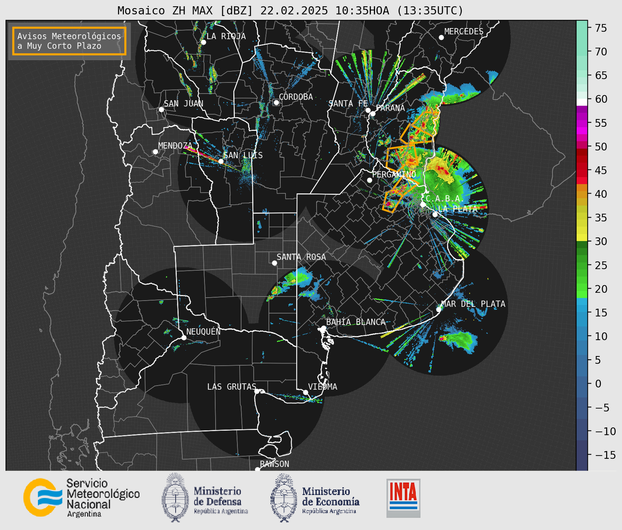Image resolution: width=622 pixels, height=530 pixels.
Task: Click the Córdoba city marker
Action: pyautogui.click(x=276, y=102)
